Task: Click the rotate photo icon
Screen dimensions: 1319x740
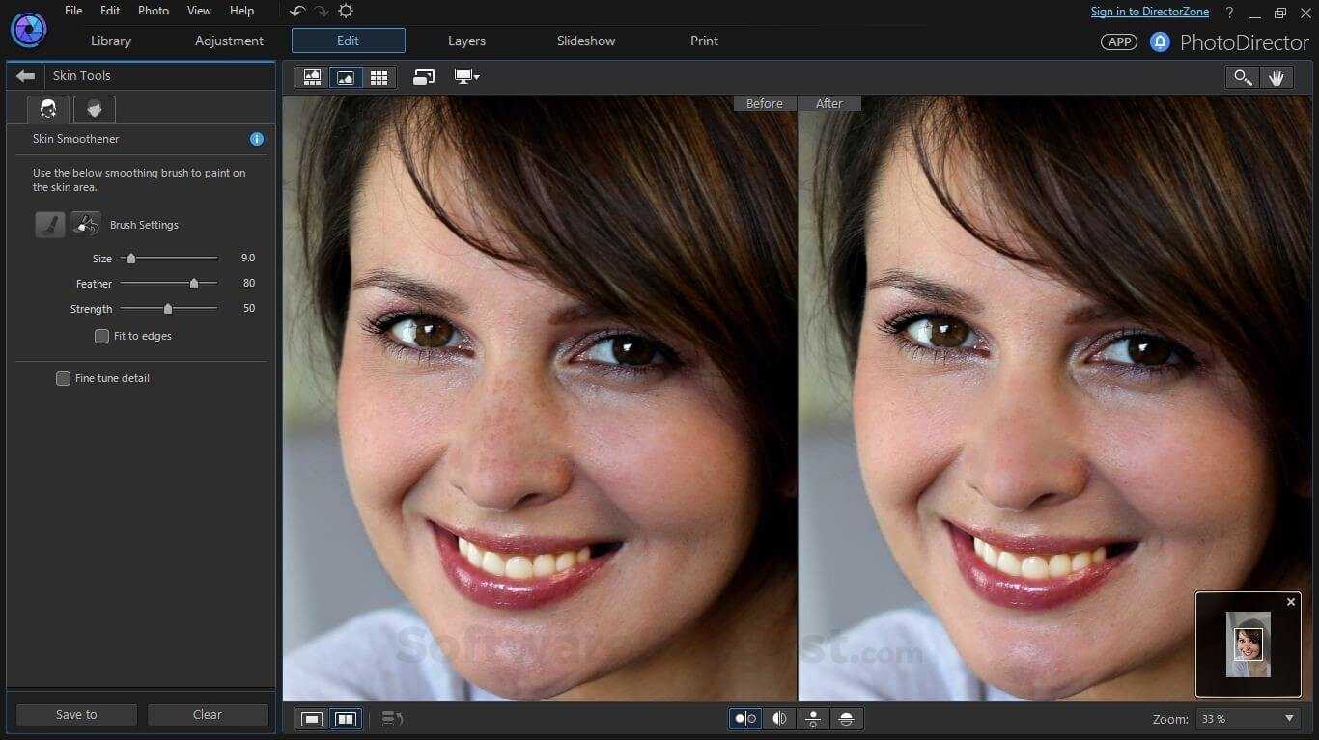Action: pyautogui.click(x=423, y=76)
